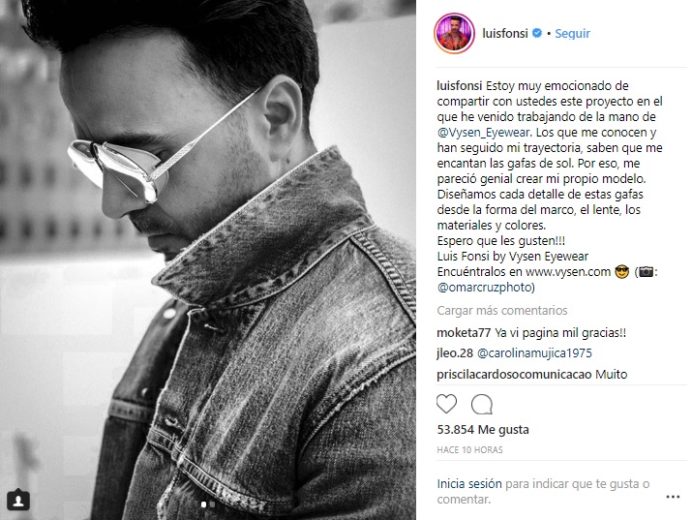
Task: Open the three-dots more options menu
Action: [673, 497]
